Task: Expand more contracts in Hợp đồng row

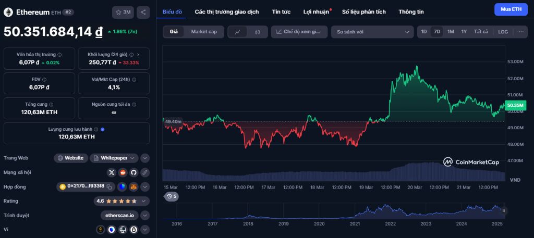Action: tap(145, 186)
